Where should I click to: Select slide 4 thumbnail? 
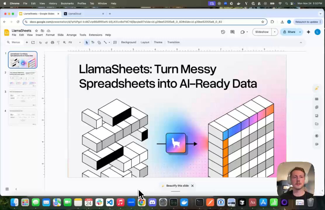23,117
